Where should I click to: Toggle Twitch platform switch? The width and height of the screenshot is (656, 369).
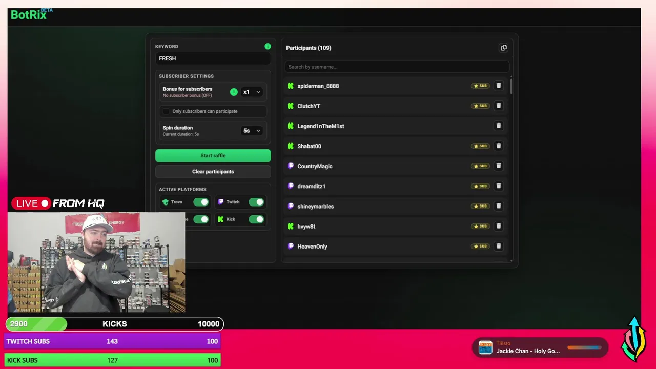click(x=256, y=202)
